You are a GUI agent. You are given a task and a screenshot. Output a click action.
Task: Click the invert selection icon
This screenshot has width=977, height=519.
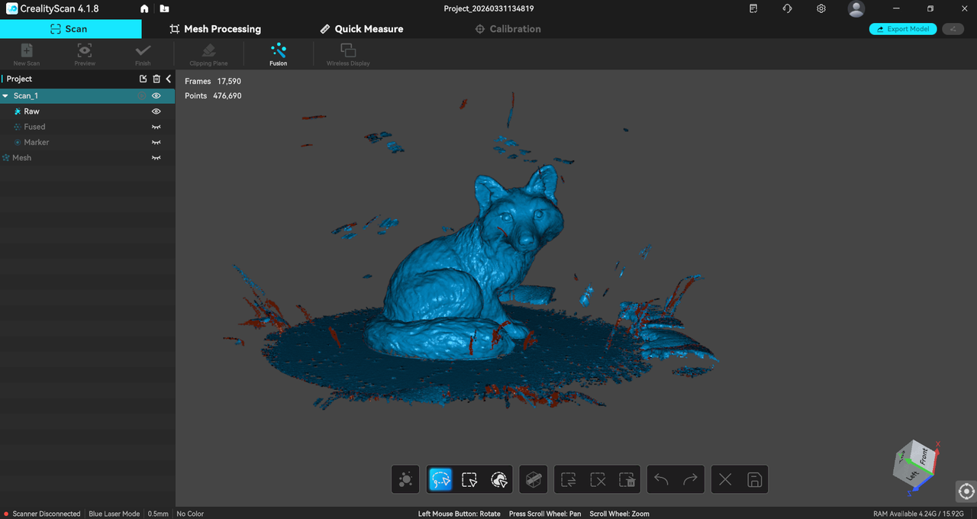[x=569, y=479]
